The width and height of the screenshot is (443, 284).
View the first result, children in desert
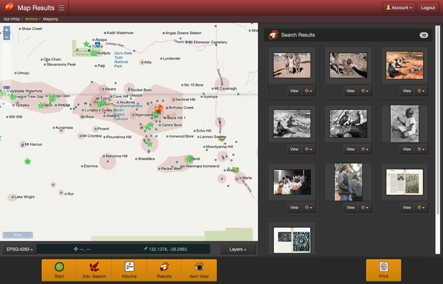coord(294,91)
